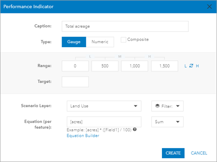
Task: Edit the range value 1,500
Action: coord(164,66)
